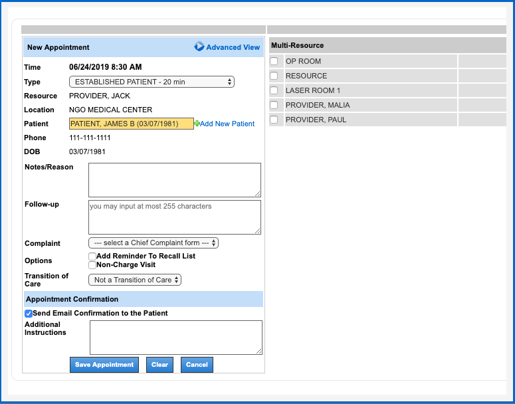Uncheck Send Email Confirmation to the Patient
Image resolution: width=515 pixels, height=404 pixels.
tap(29, 314)
